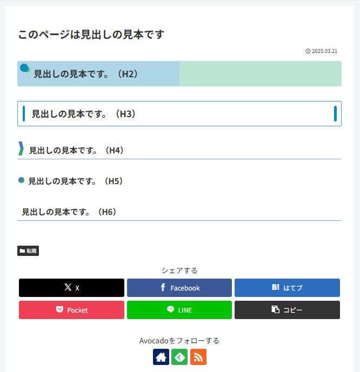360x372 pixels.
Task: Click the orange RSS feed icon
Action: point(198,357)
